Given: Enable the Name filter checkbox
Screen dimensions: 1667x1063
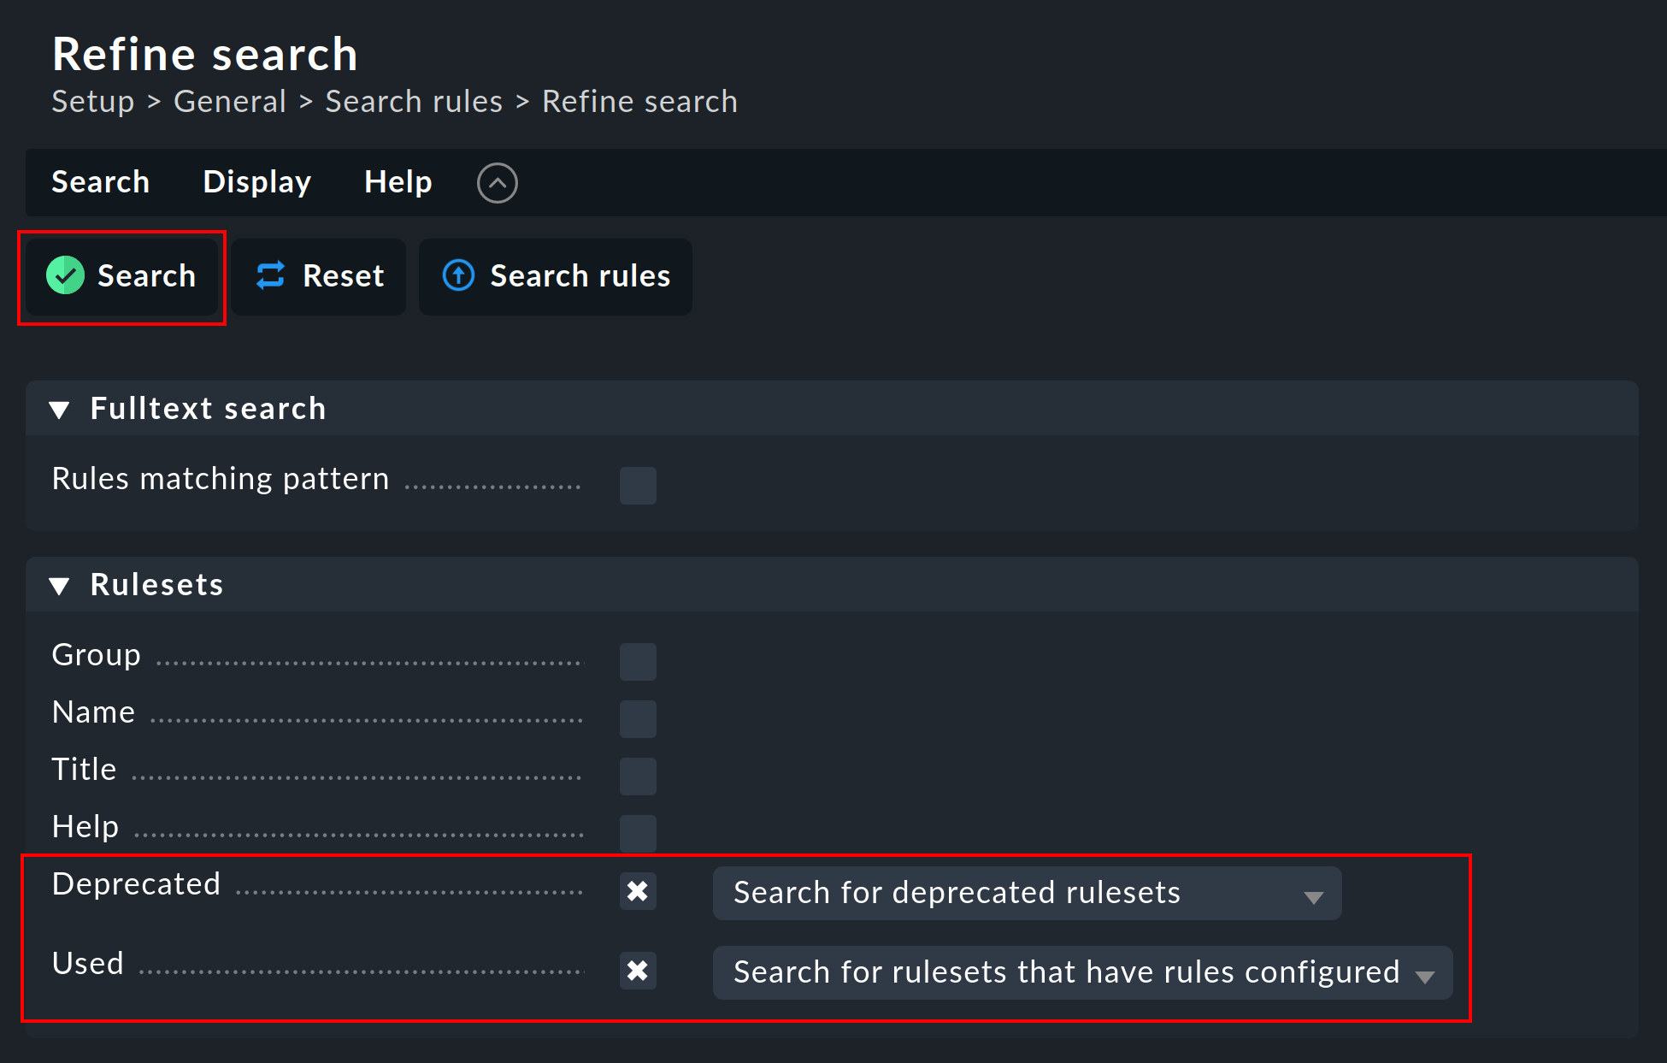Looking at the screenshot, I should coord(638,718).
